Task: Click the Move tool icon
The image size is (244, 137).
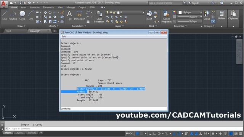Action: click(x=45, y=13)
